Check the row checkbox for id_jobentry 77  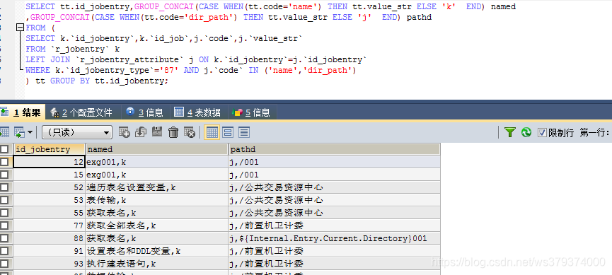click(x=4, y=226)
